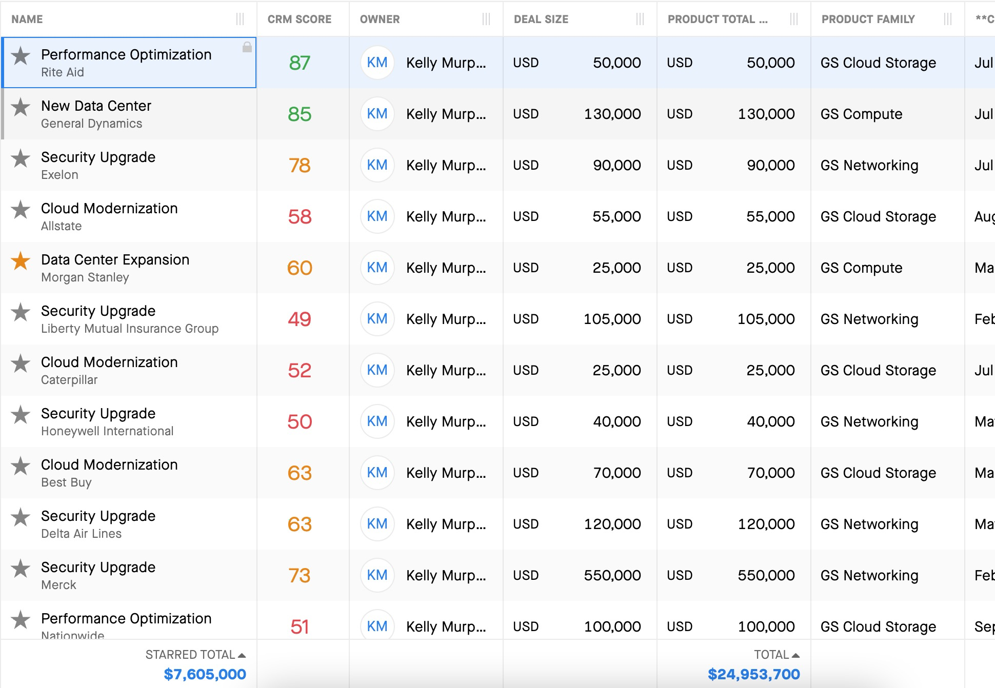Star the Delta Air Lines deal

[21, 517]
